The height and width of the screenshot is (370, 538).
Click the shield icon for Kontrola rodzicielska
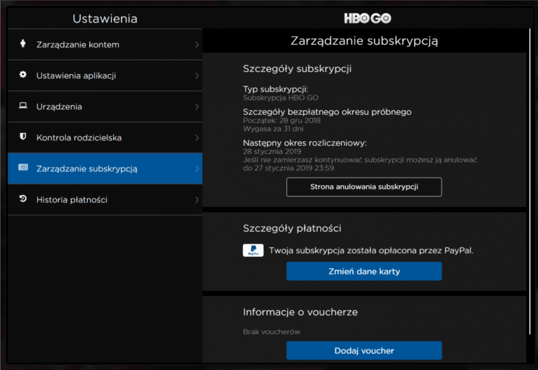tap(23, 136)
